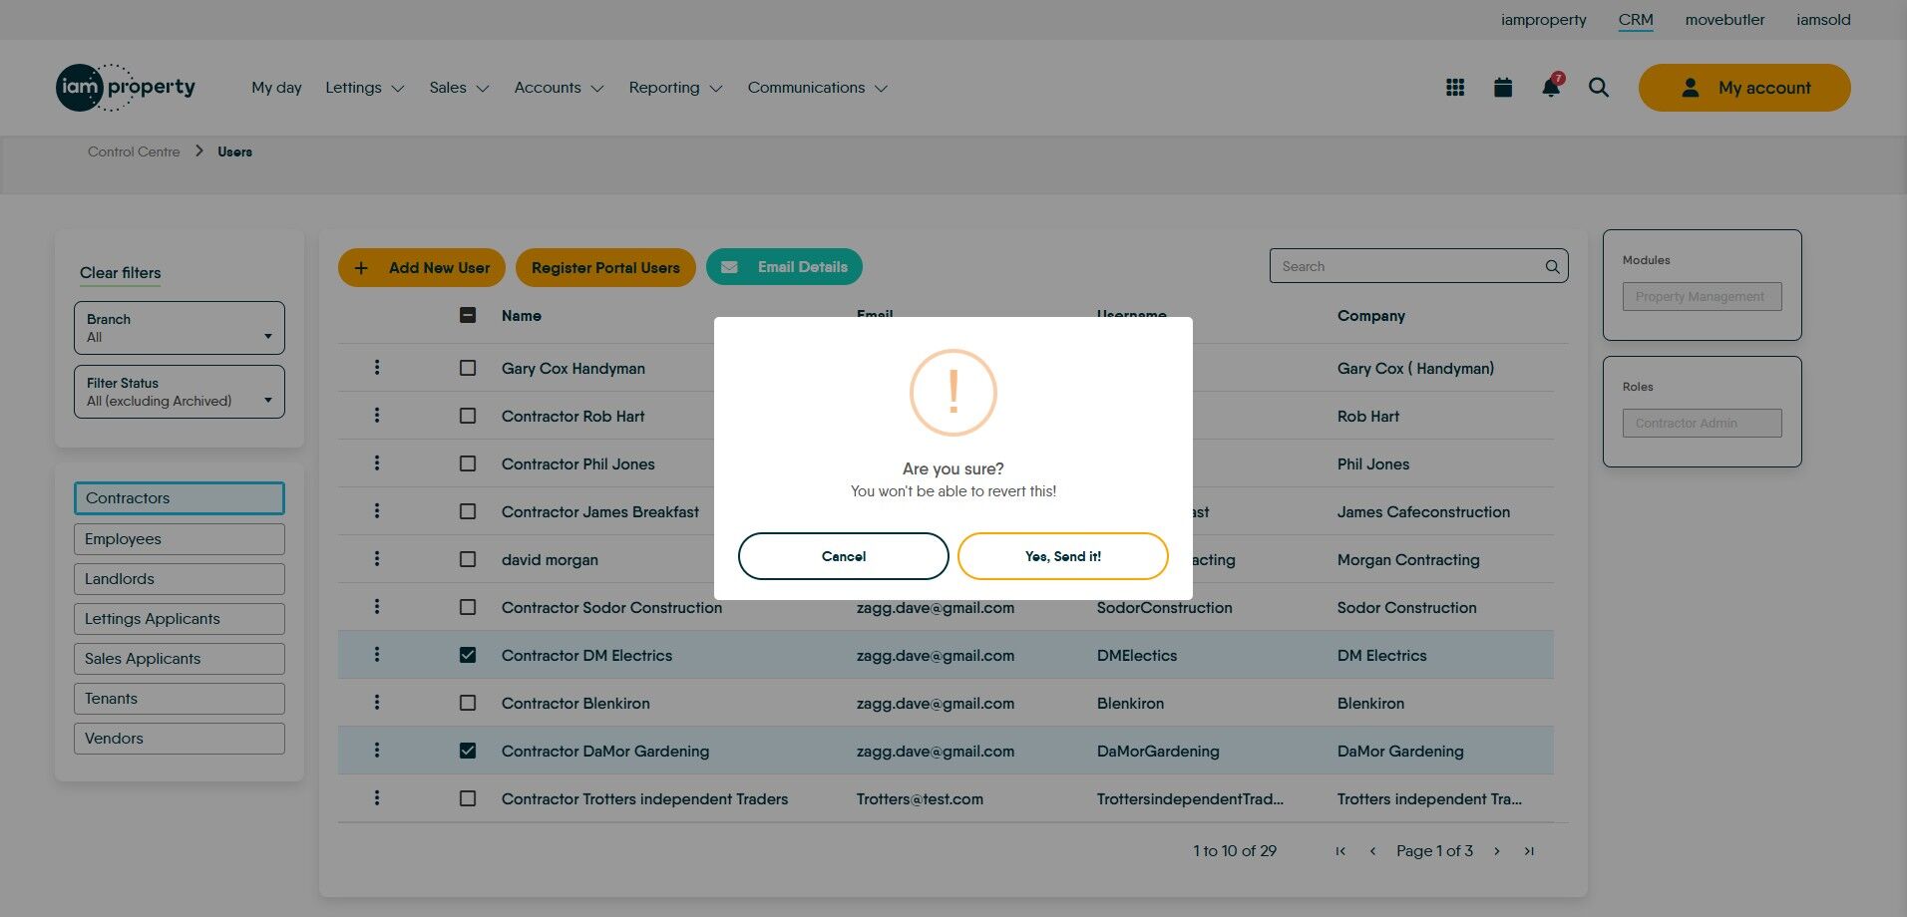This screenshot has width=1907, height=917.
Task: Open the Filter Status dropdown
Action: click(180, 392)
